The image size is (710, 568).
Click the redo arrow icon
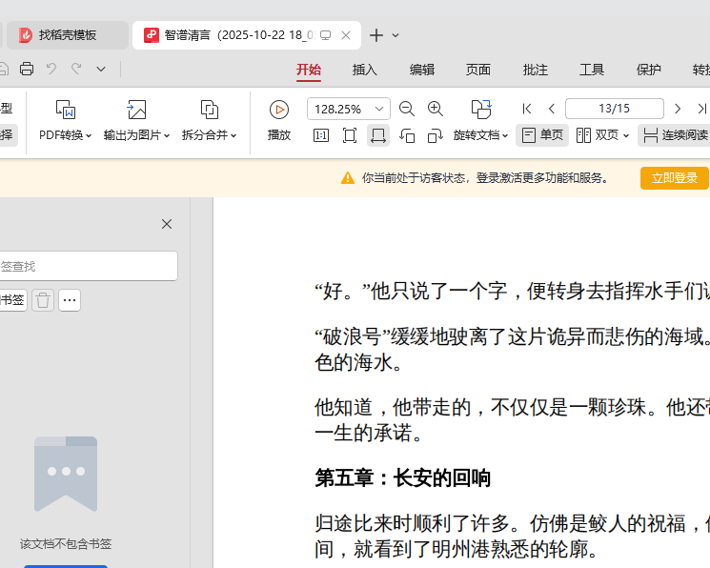pos(76,69)
